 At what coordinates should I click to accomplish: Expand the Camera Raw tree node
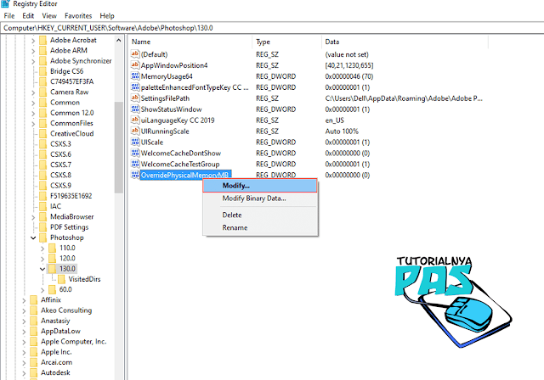click(x=33, y=92)
